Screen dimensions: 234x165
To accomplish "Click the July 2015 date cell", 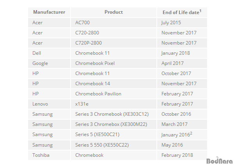I will click(172, 23).
